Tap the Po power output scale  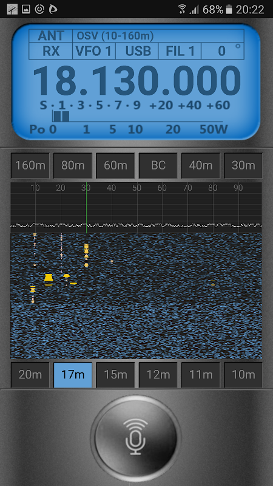[129, 129]
